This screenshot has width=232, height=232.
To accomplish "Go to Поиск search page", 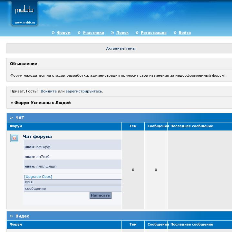I will (122, 33).
